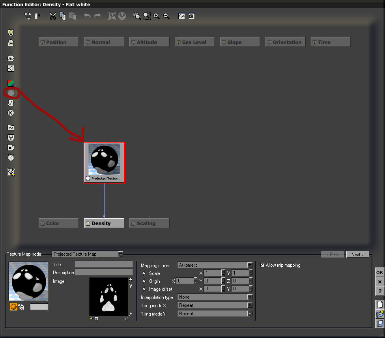Select the Projected Texture node in graph

(x=104, y=163)
